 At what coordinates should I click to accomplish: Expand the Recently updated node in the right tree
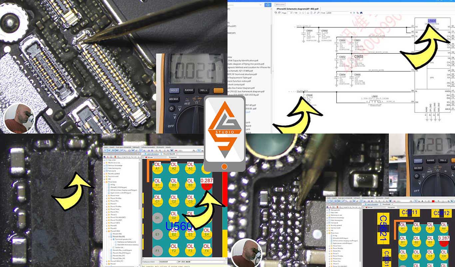(x=327, y=225)
